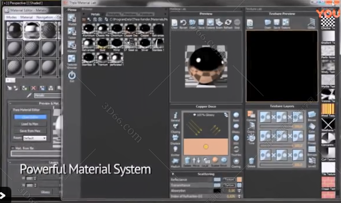Toggle the Texture button in Transmittance row
The image size is (341, 203).
click(229, 185)
